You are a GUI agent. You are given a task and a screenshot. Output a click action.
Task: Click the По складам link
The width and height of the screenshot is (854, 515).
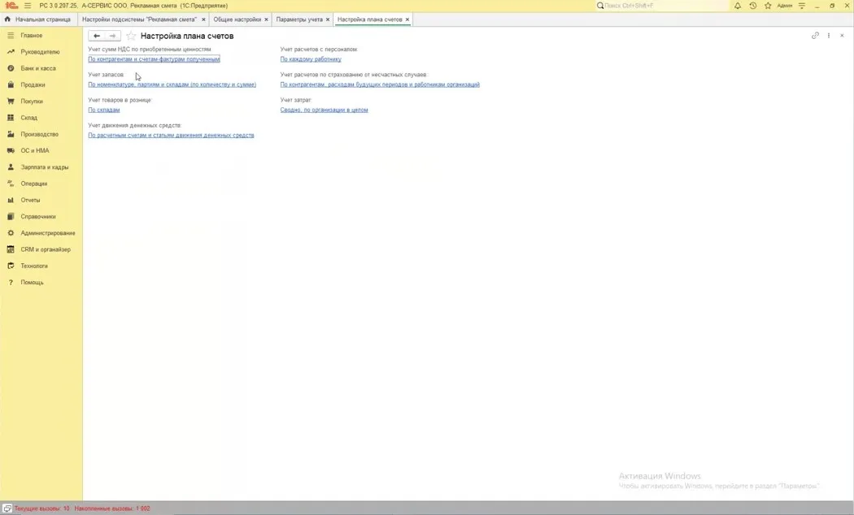(104, 110)
